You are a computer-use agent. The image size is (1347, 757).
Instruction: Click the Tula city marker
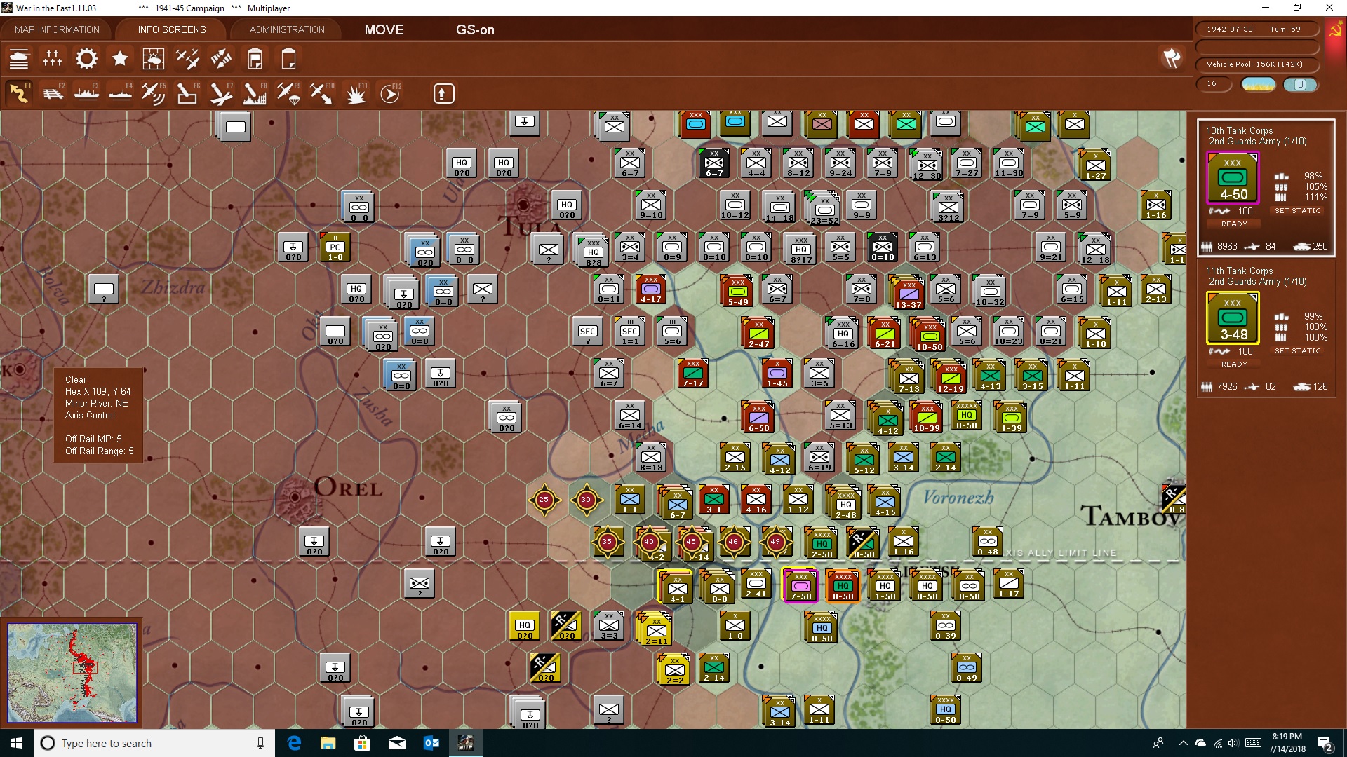[x=523, y=205]
